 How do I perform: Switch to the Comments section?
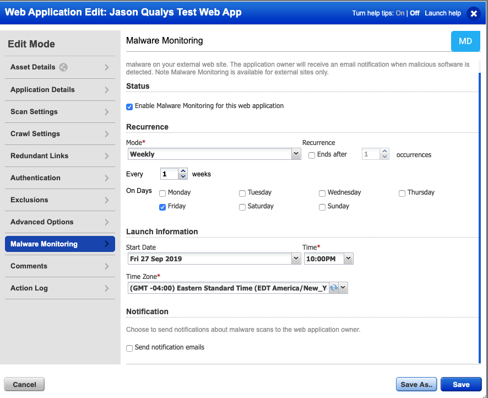(59, 266)
